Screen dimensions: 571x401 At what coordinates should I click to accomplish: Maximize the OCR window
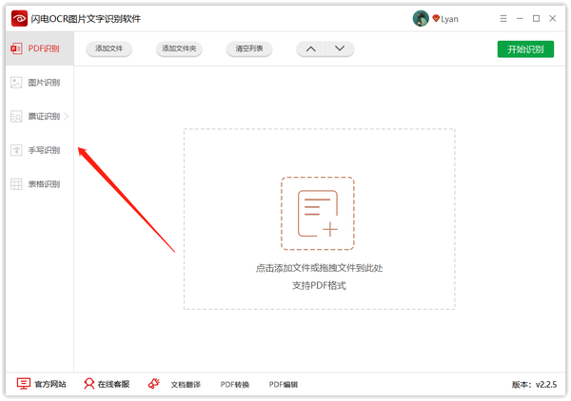(x=536, y=18)
